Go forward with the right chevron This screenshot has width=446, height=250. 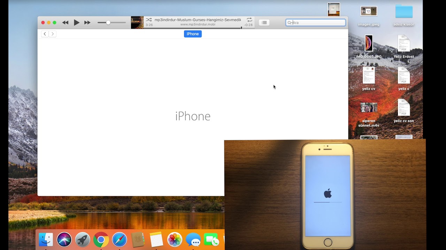click(x=53, y=34)
